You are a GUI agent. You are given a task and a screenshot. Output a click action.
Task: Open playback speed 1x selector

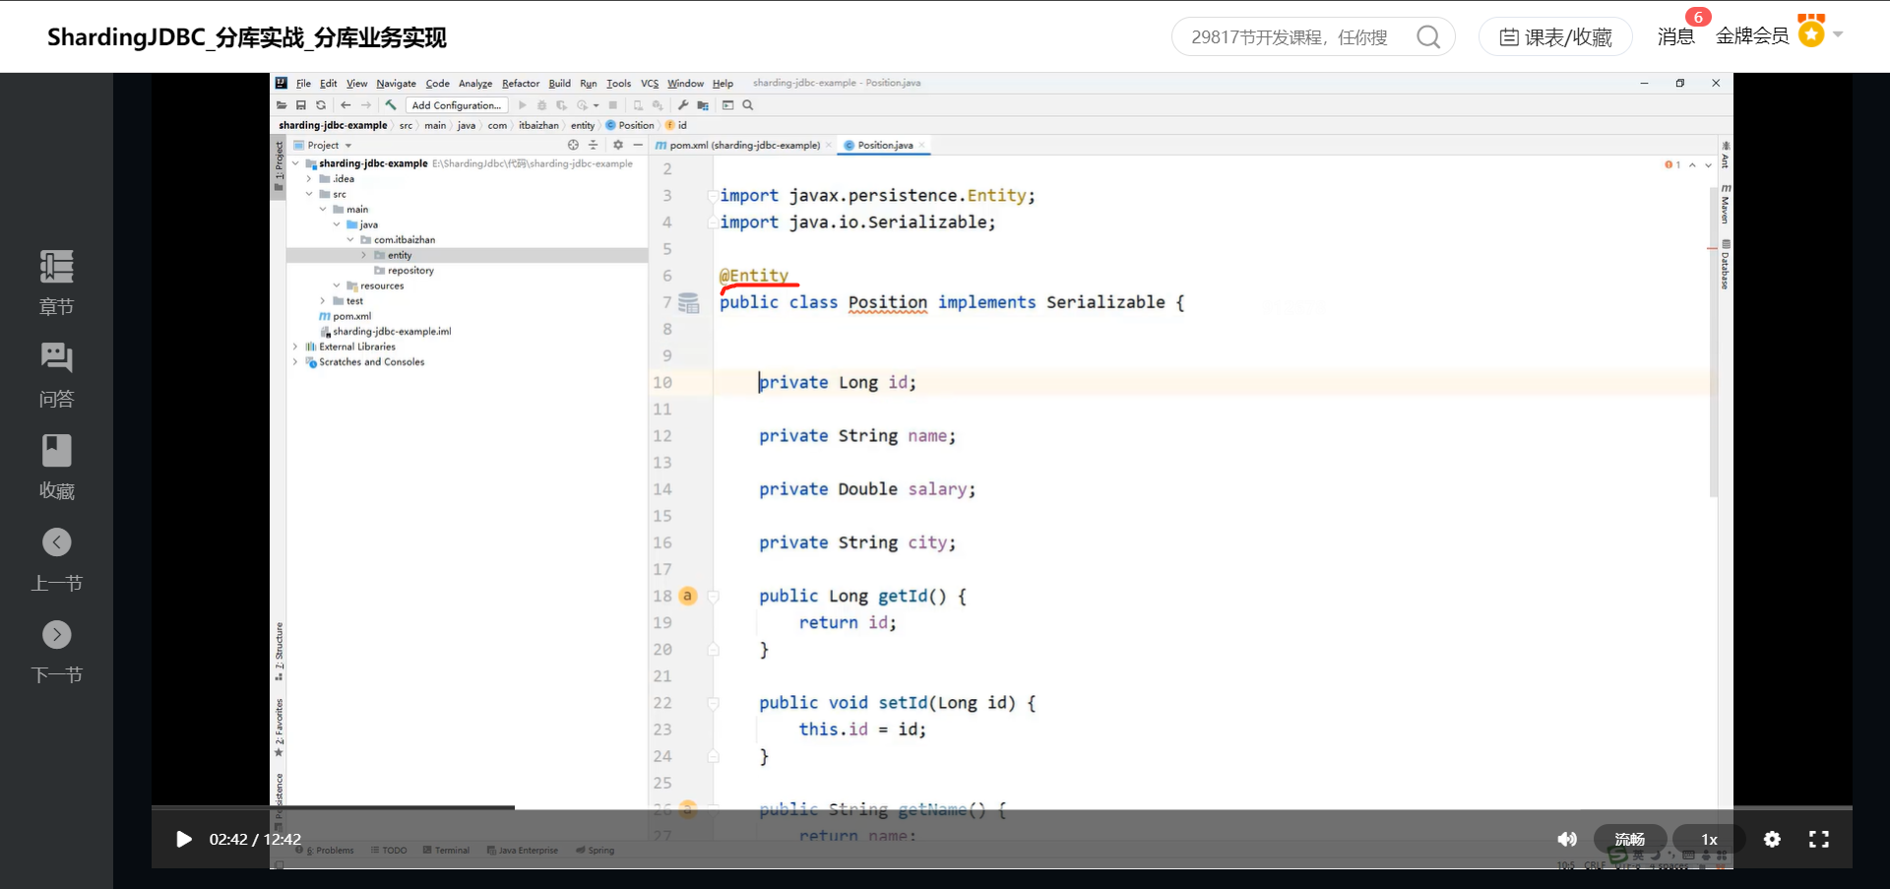1709,839
